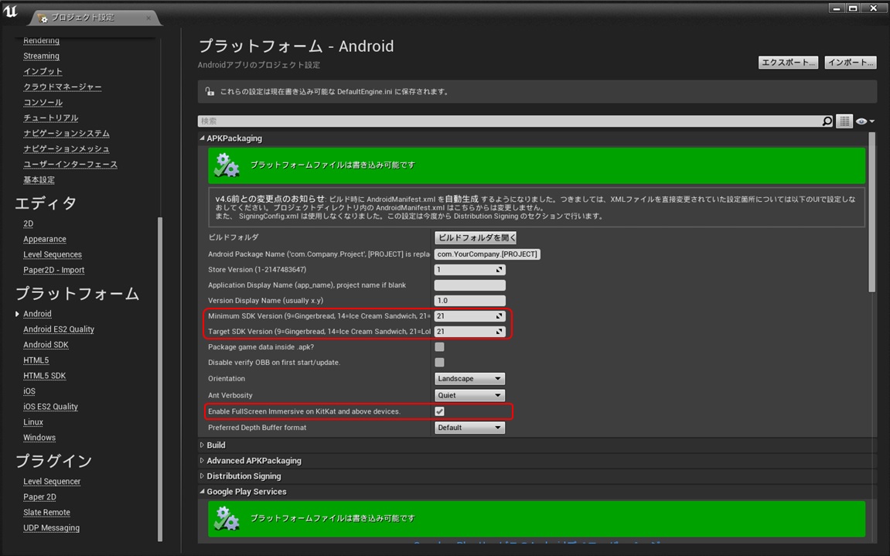Open the Slate Remote plugin settings

point(46,512)
